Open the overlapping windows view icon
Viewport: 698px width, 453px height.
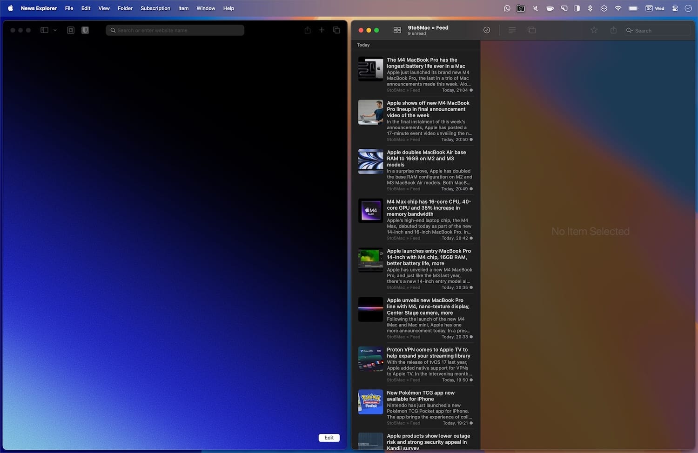(x=531, y=30)
